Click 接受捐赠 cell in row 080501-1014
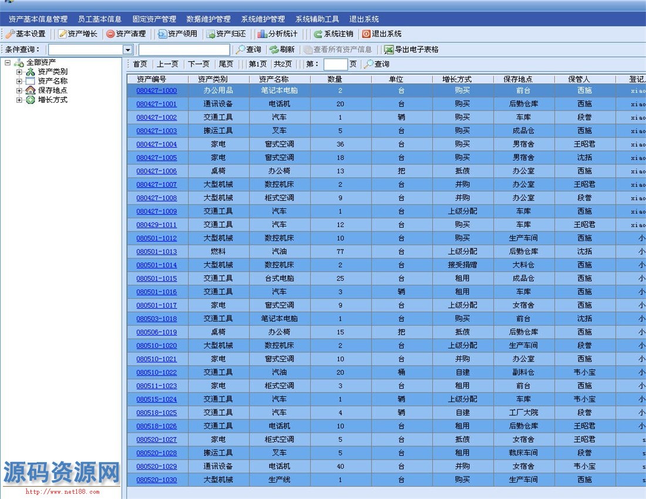This screenshot has width=646, height=499. pyautogui.click(x=462, y=265)
